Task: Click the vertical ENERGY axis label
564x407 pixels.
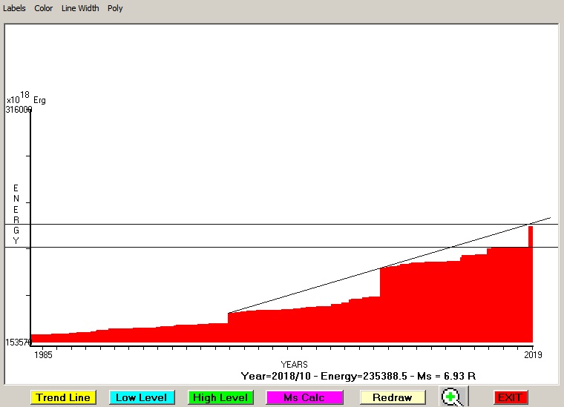Action: click(16, 215)
